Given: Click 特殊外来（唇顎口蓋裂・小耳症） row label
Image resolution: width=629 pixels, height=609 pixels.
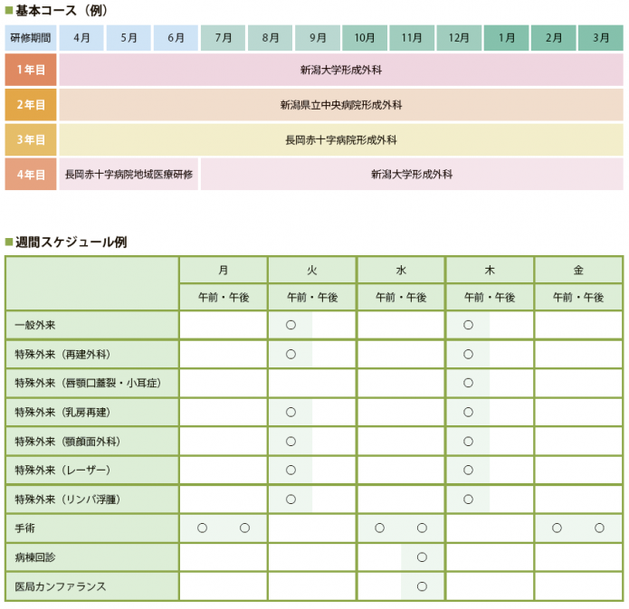Looking at the screenshot, I should click(92, 383).
